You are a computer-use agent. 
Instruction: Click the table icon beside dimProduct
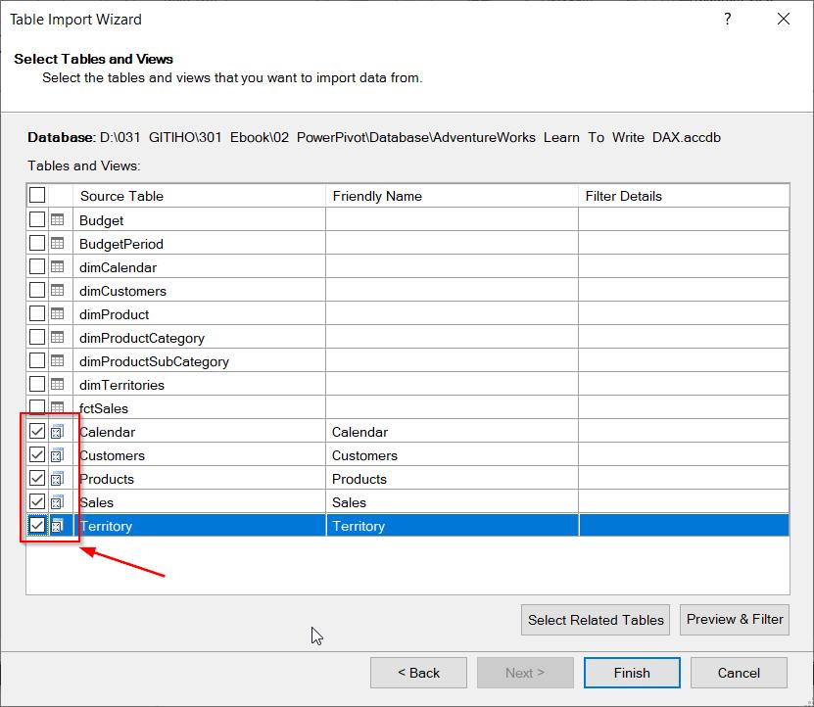coord(58,314)
